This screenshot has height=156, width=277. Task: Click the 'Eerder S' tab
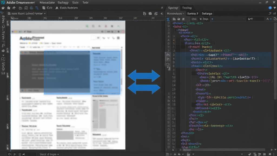pos(193,14)
